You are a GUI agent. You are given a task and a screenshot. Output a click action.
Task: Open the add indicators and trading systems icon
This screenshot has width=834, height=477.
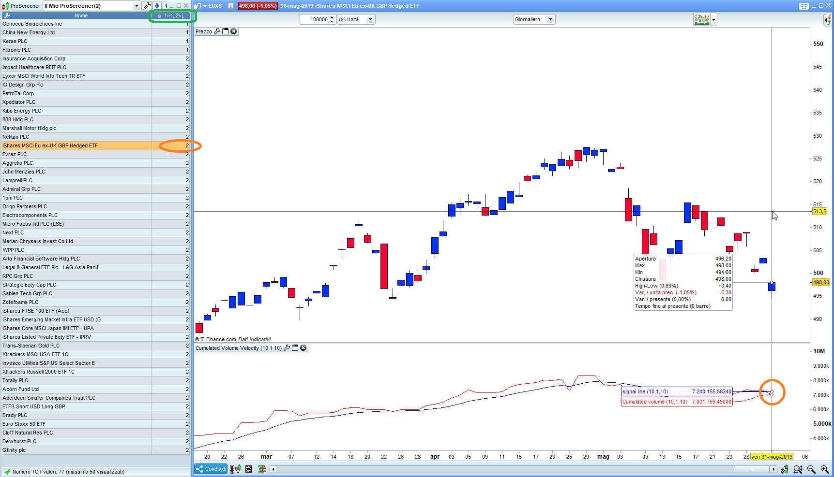click(x=701, y=19)
